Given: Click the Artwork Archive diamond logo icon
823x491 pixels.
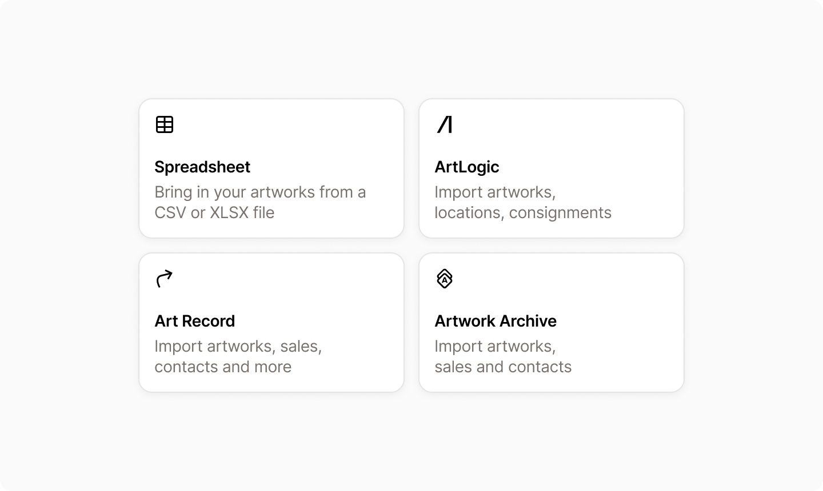Looking at the screenshot, I should pos(445,279).
